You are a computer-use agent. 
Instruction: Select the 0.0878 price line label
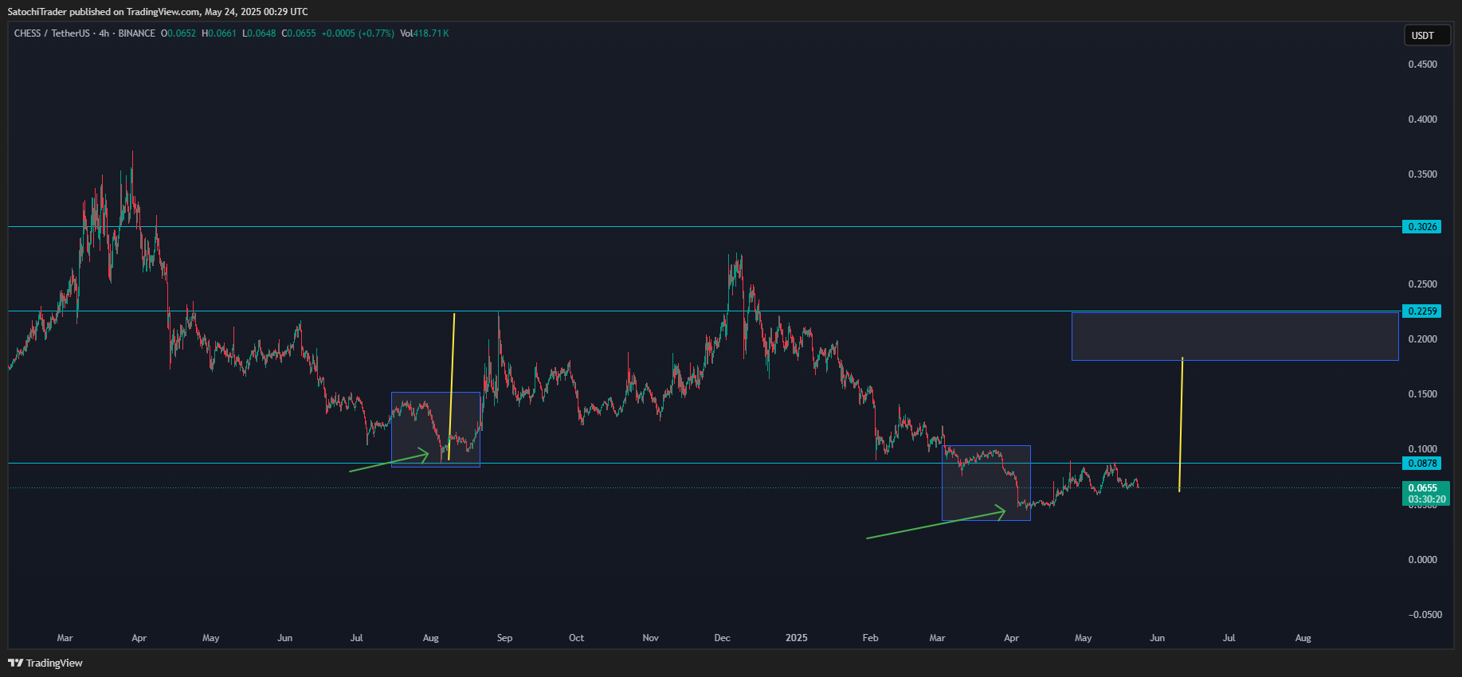point(1422,464)
